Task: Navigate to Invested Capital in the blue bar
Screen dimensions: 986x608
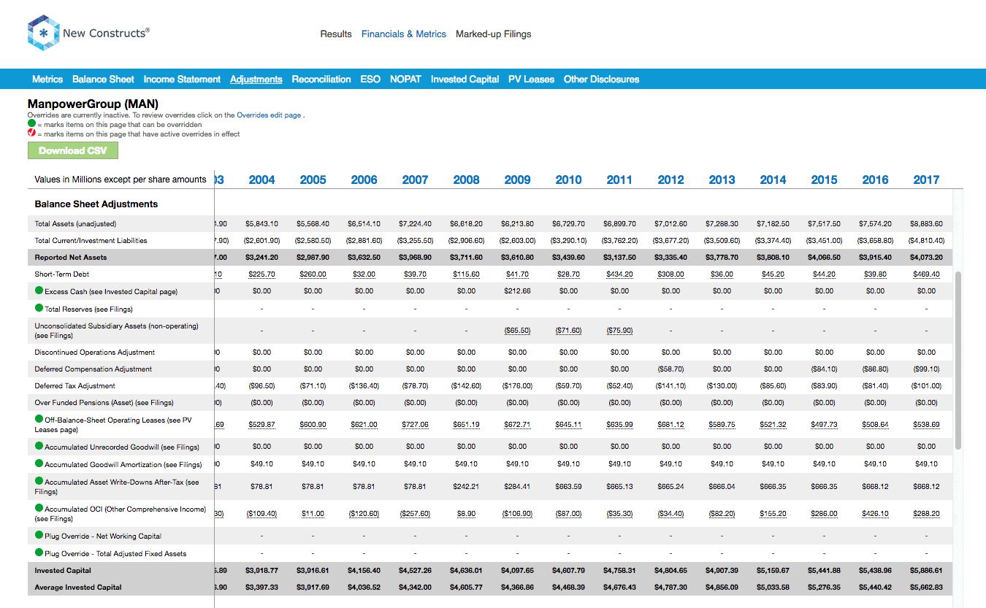Action: [x=465, y=80]
